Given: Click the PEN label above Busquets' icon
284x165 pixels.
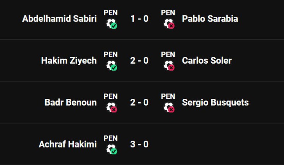Looking at the screenshot, I should pyautogui.click(x=168, y=97).
